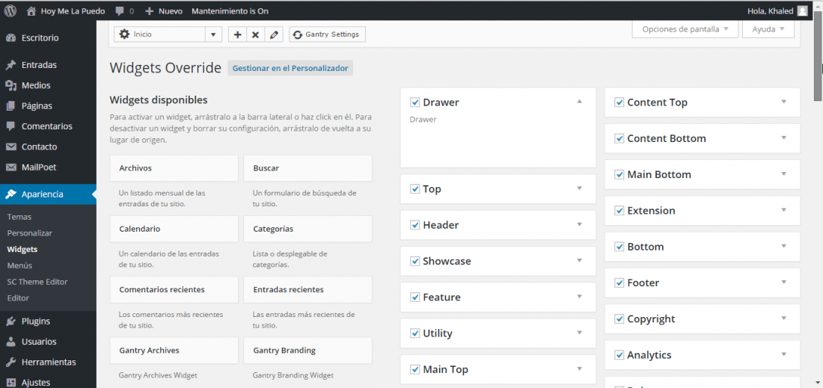823x388 pixels.
Task: Click the Apariencia brush icon
Action: [x=10, y=194]
